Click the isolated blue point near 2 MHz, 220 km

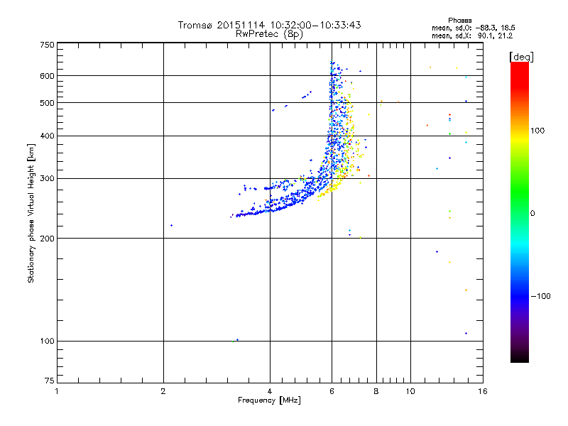pyautogui.click(x=171, y=225)
